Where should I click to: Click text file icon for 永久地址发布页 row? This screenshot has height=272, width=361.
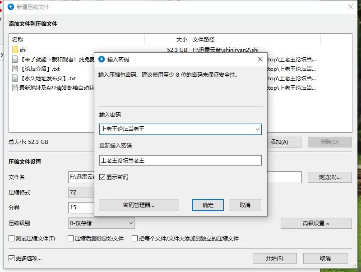pyautogui.click(x=15, y=78)
